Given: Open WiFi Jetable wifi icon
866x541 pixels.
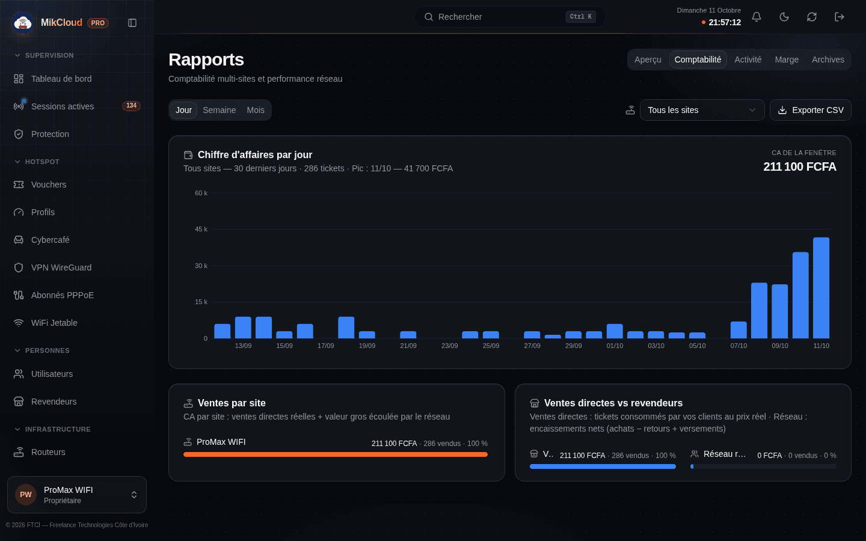Looking at the screenshot, I should click(x=19, y=323).
